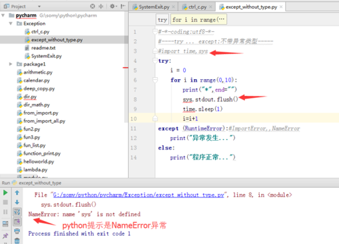The width and height of the screenshot is (339, 244).
Task: Collapse the Exception folder
Action: [11, 24]
